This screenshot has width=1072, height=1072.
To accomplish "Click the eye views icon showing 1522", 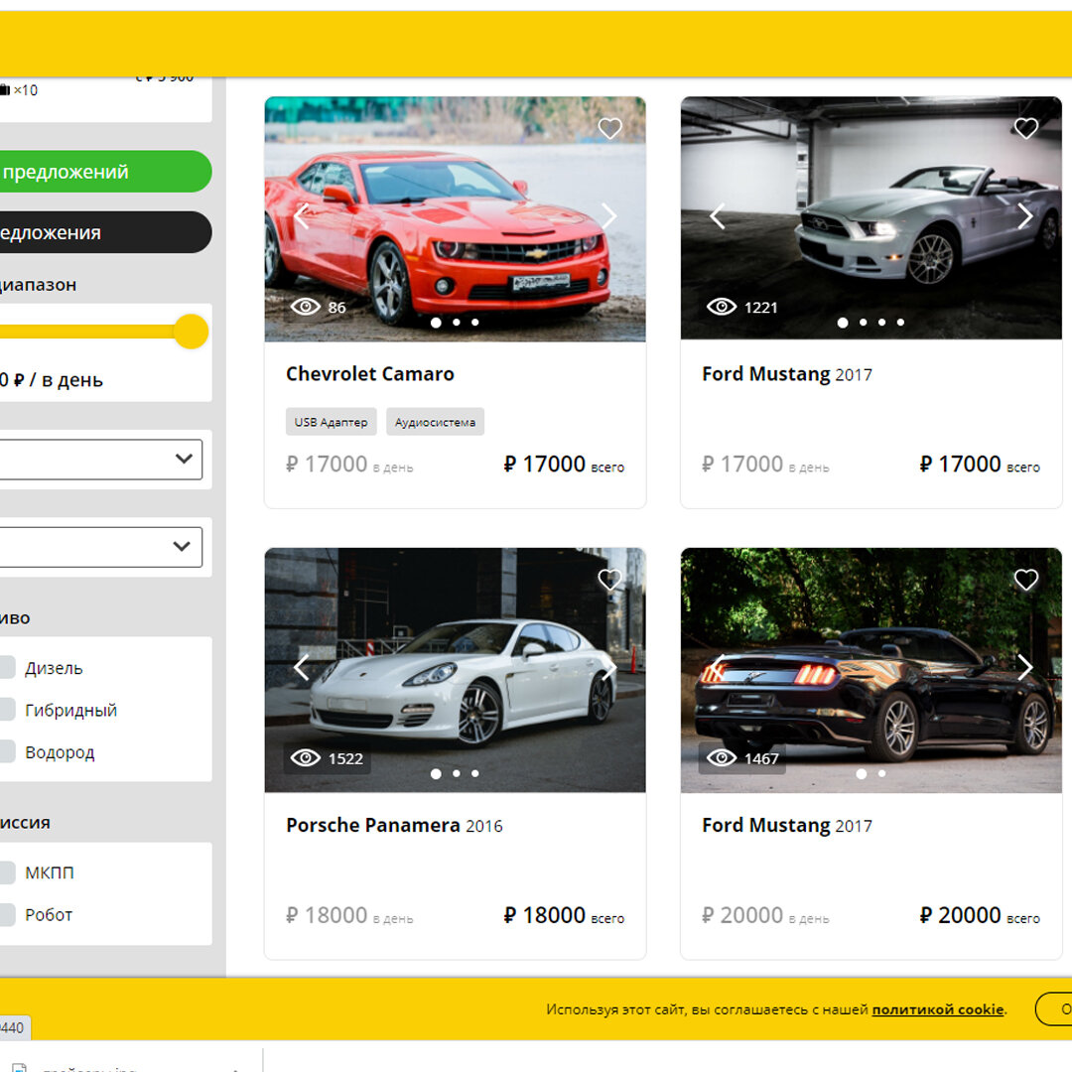I will tap(306, 757).
